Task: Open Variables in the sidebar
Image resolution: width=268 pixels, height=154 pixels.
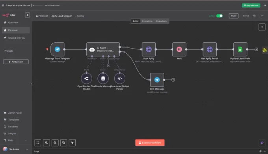Action: [x=16, y=127]
